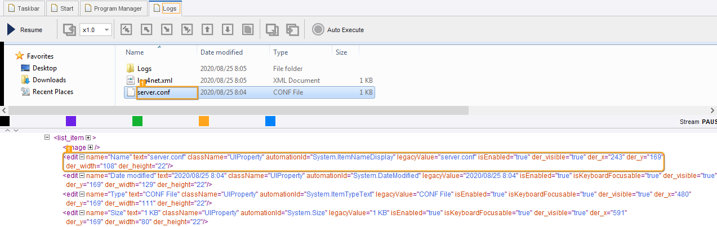Click the single up-left arrow toolbar icon
The image size is (717, 227).
pyautogui.click(x=146, y=30)
